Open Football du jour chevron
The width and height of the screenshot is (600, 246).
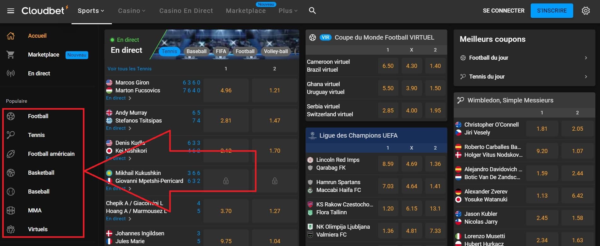click(x=586, y=58)
